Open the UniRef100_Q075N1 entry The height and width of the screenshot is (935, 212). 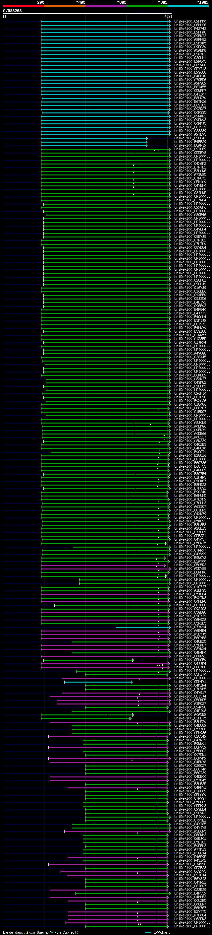point(190,755)
